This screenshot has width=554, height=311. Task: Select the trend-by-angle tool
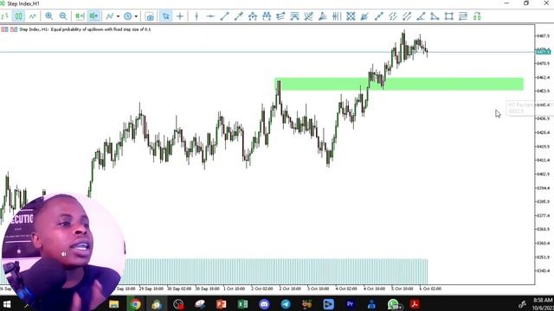click(421, 16)
